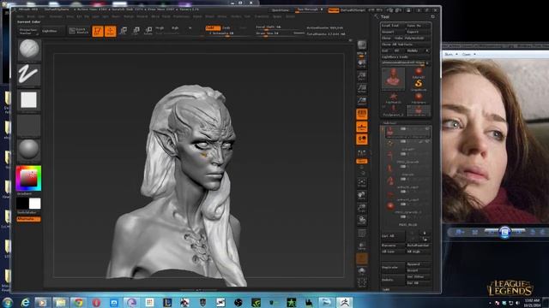Screen dimensions: 549x308
Task: Open the Material sphere popup
Action: (28, 150)
